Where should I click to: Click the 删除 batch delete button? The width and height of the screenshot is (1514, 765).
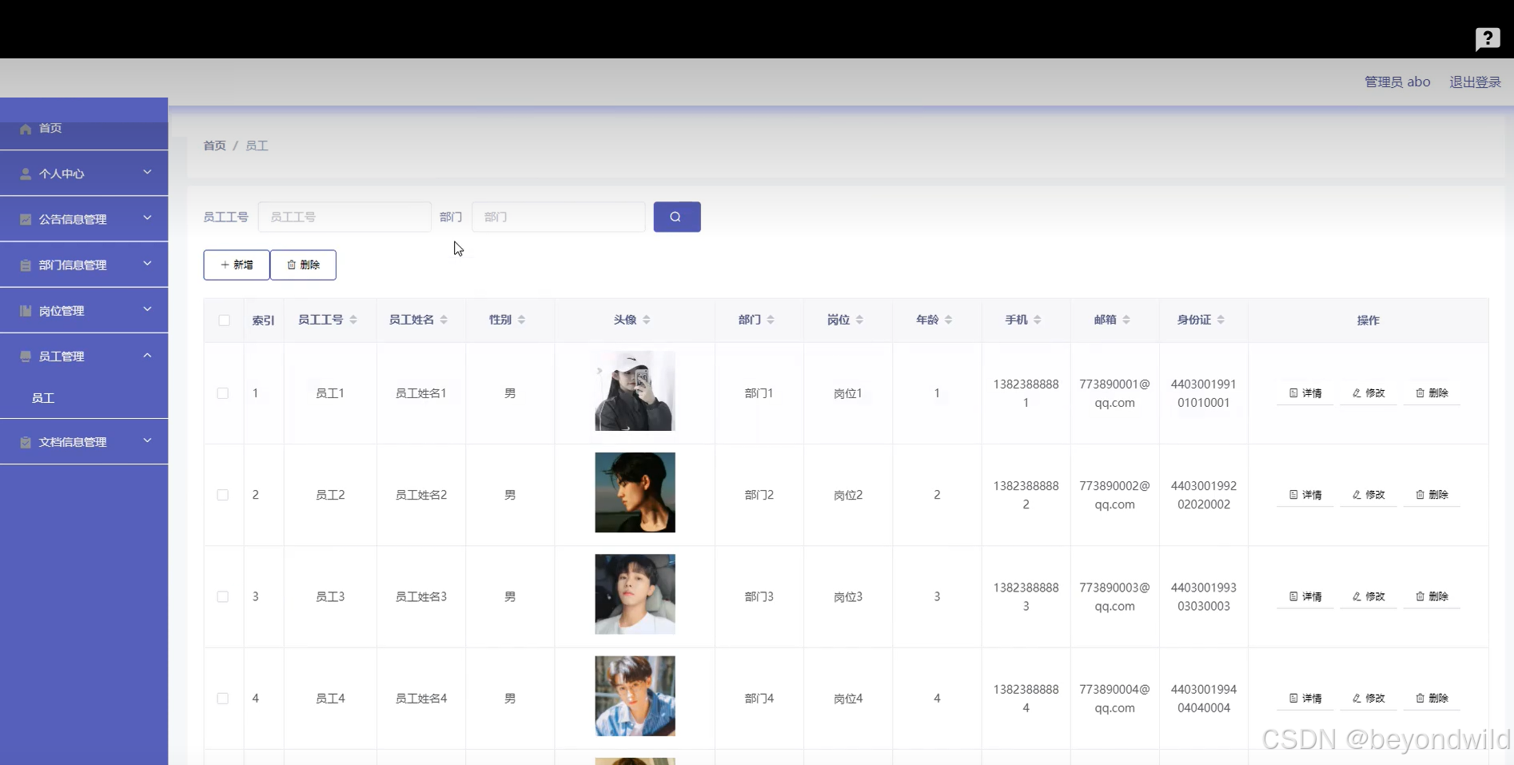[x=303, y=265]
